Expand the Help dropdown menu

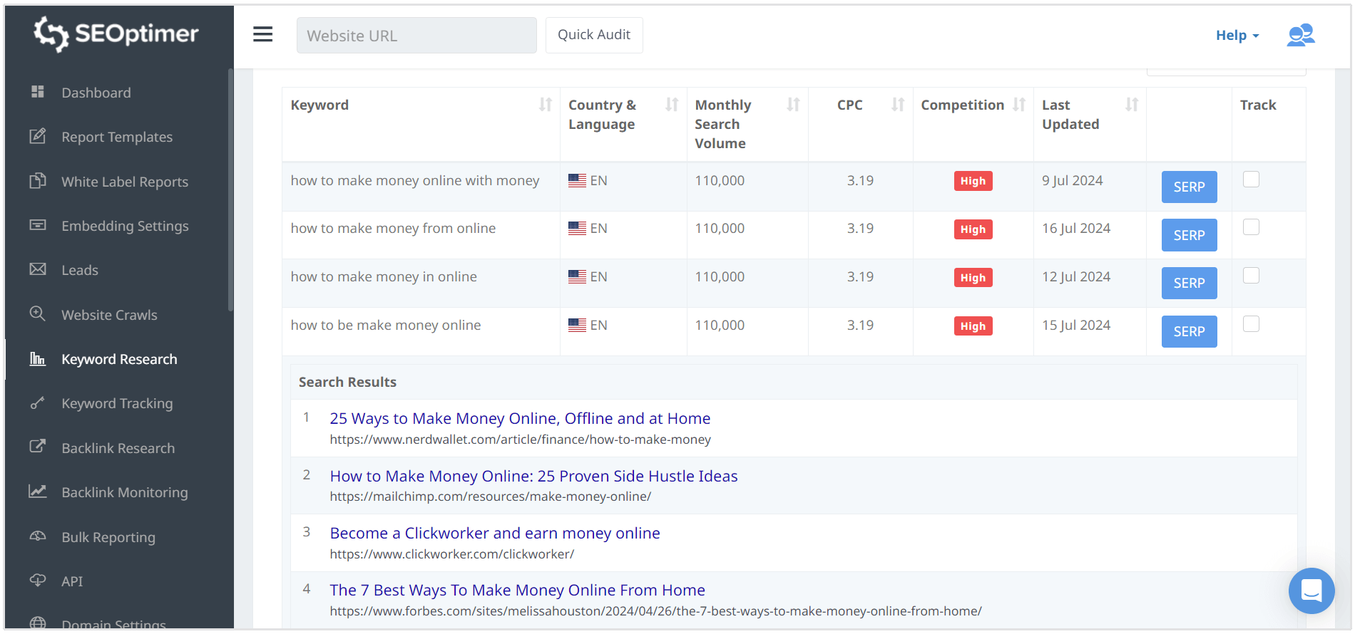(x=1237, y=35)
